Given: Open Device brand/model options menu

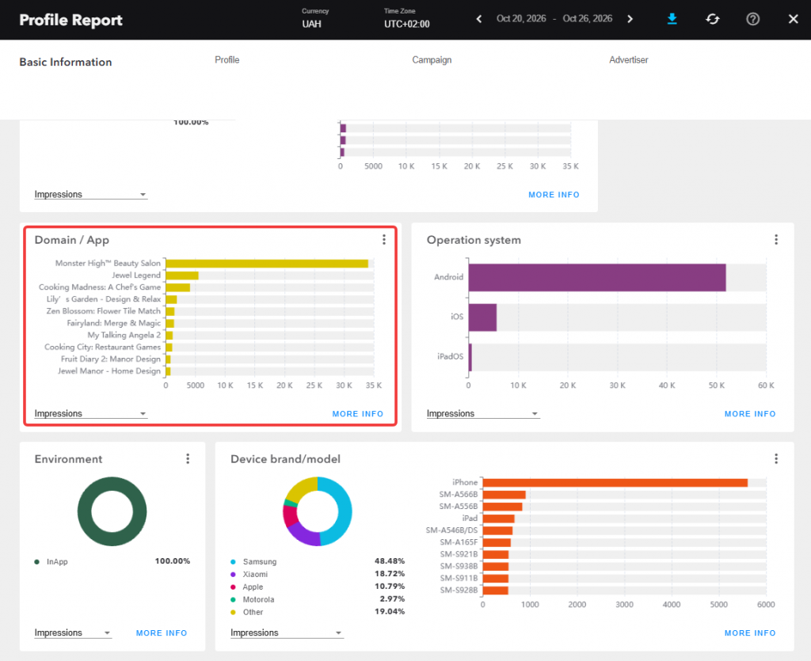Looking at the screenshot, I should [x=776, y=458].
